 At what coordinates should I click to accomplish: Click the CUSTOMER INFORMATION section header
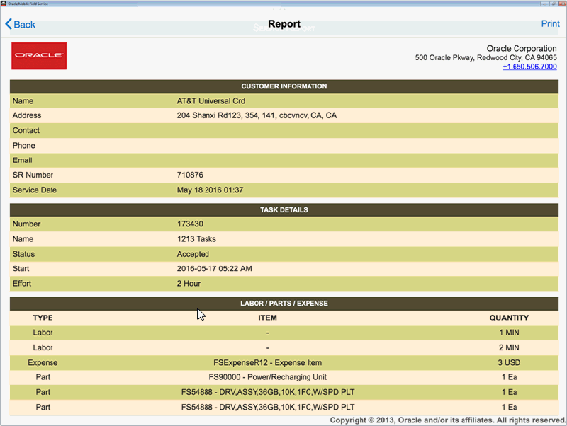pyautogui.click(x=284, y=86)
